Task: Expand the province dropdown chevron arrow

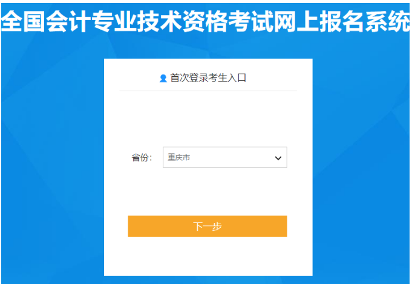Action: 278,158
